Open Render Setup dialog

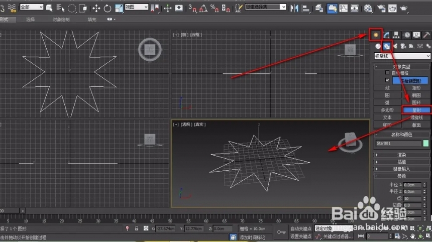pos(381,8)
